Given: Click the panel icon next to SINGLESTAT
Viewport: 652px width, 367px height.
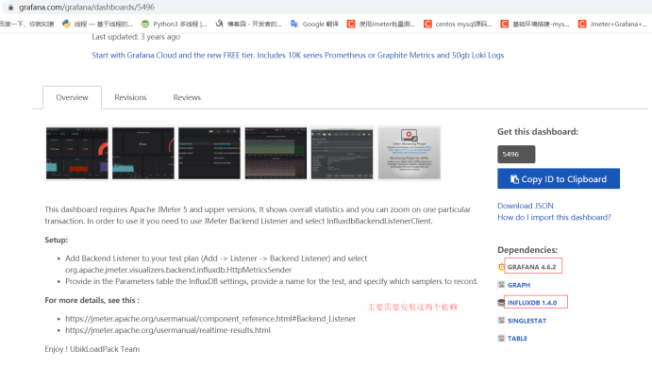Looking at the screenshot, I should pos(501,321).
